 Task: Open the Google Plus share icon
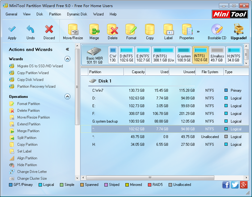pos(244,185)
